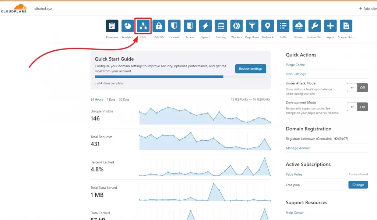Click the Total Data Served chart
Screen dimensions: 377x220
tap(205, 192)
